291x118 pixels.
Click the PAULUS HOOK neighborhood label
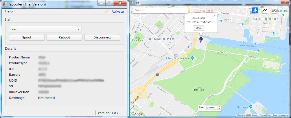pyautogui.click(x=266, y=19)
